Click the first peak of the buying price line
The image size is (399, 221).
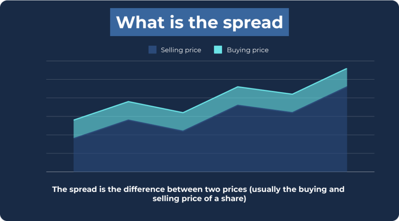tap(129, 101)
